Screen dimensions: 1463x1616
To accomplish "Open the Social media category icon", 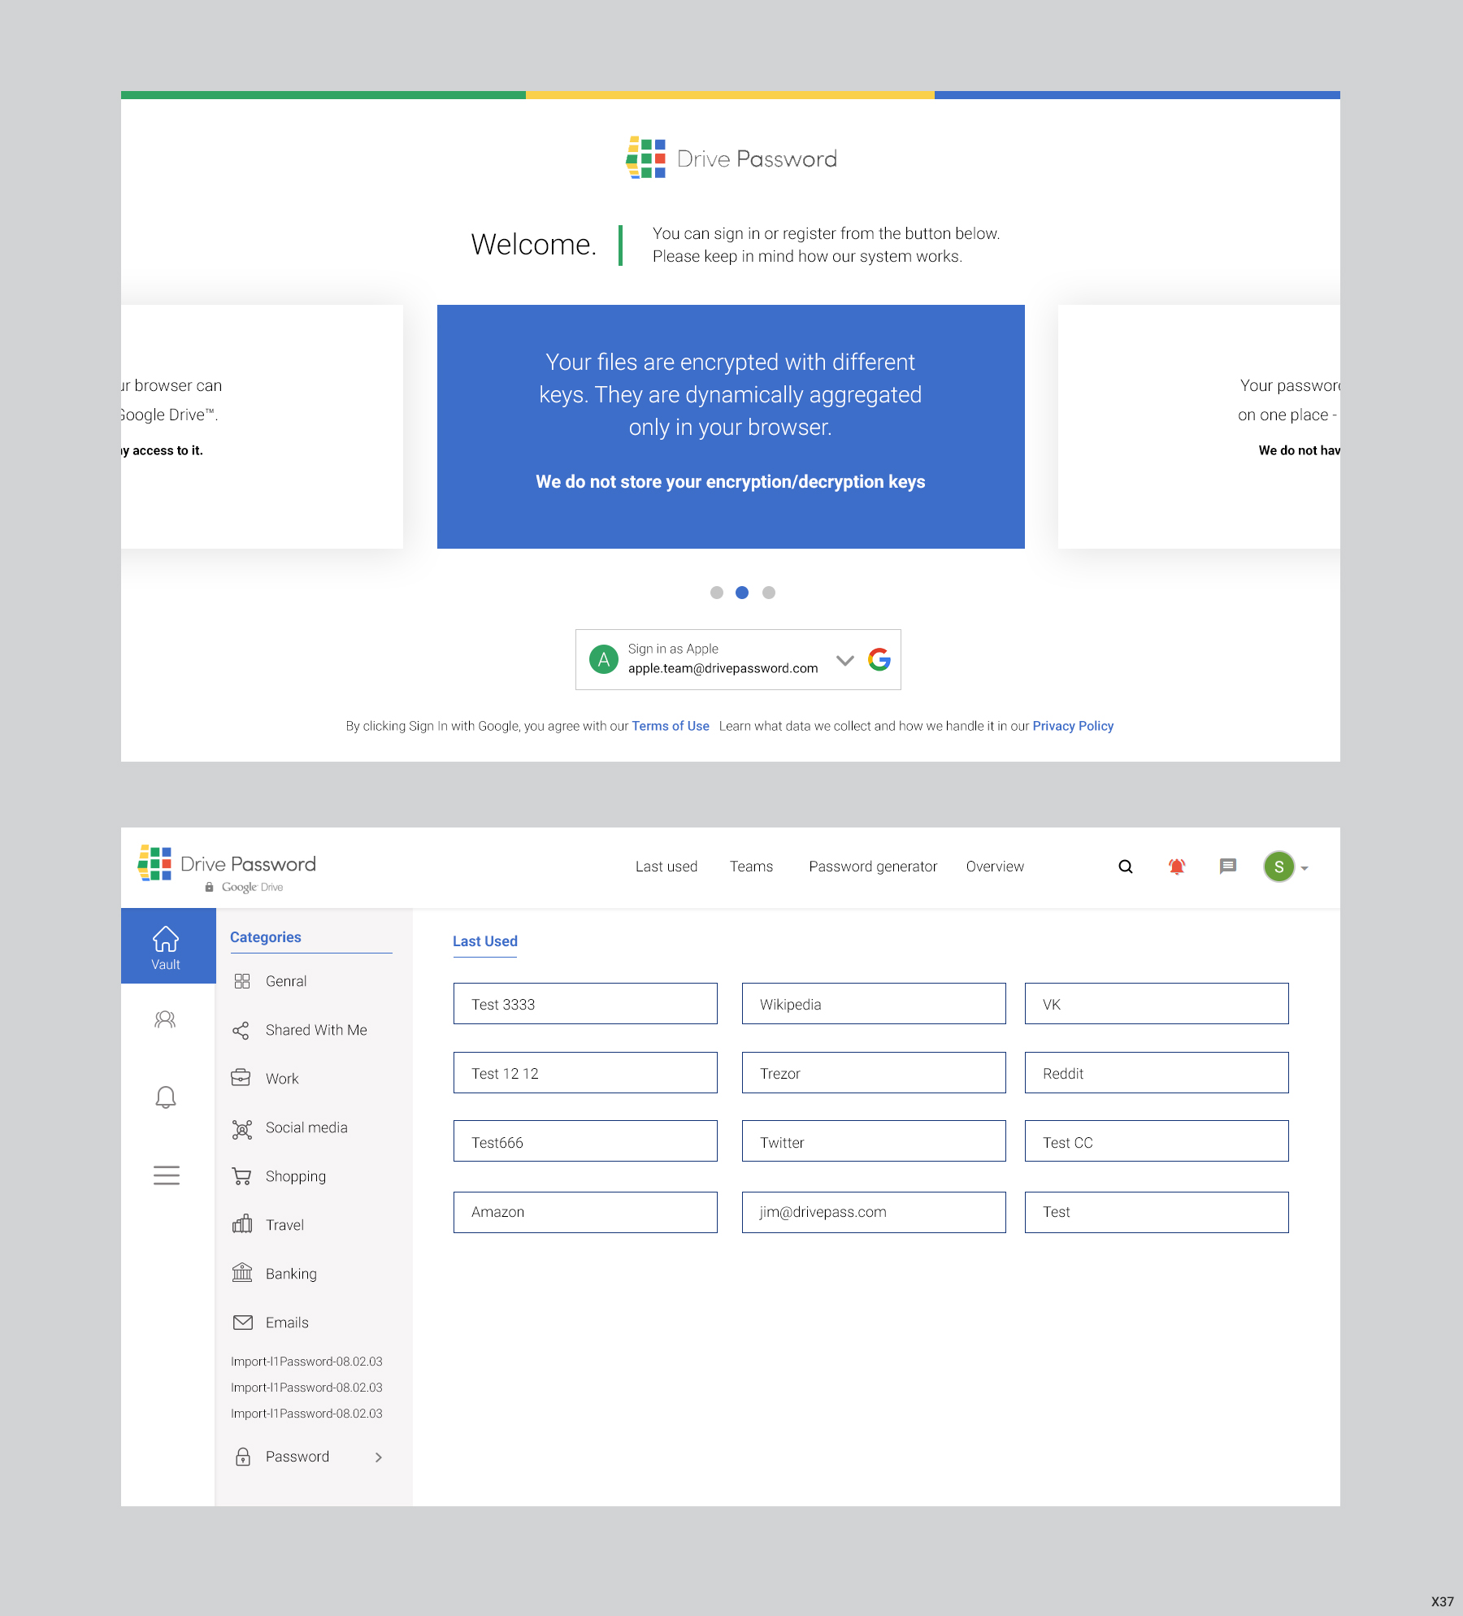I will click(242, 1128).
